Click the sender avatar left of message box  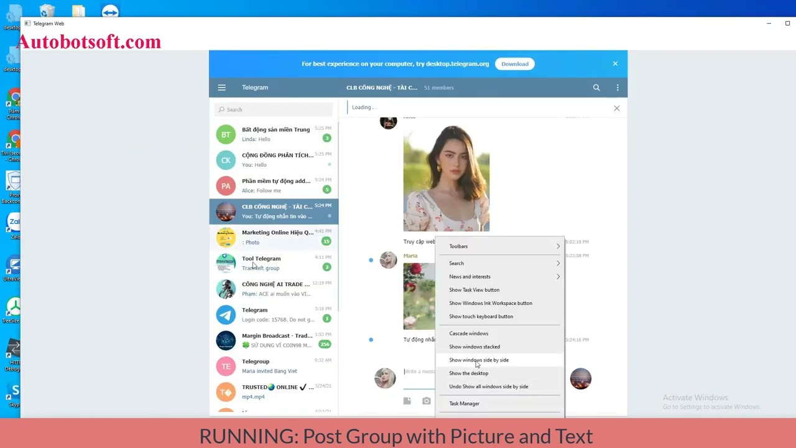385,378
